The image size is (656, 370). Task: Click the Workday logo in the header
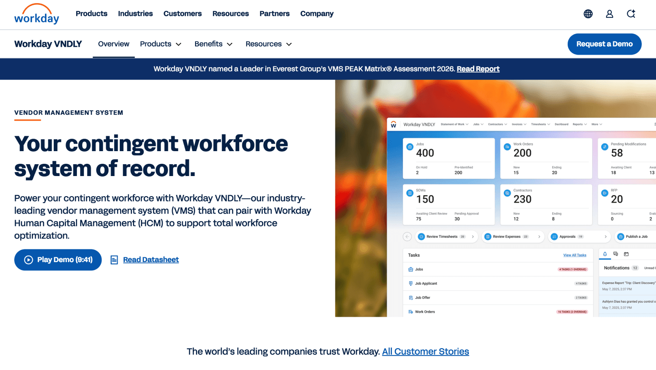37,14
